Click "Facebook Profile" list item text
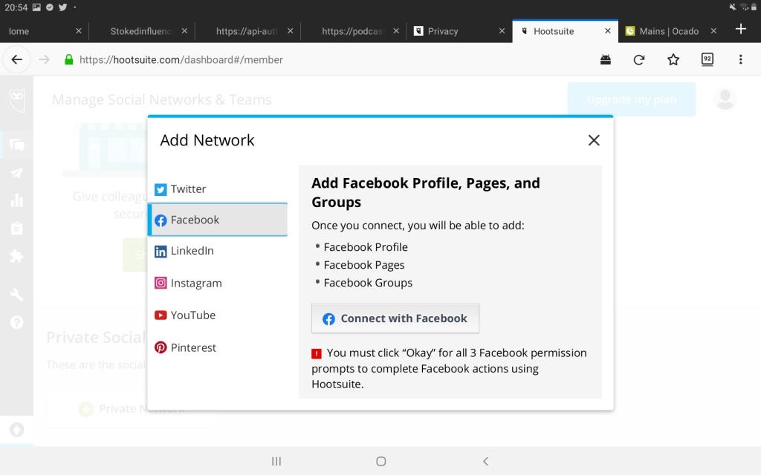The height and width of the screenshot is (475, 761). pos(366,247)
